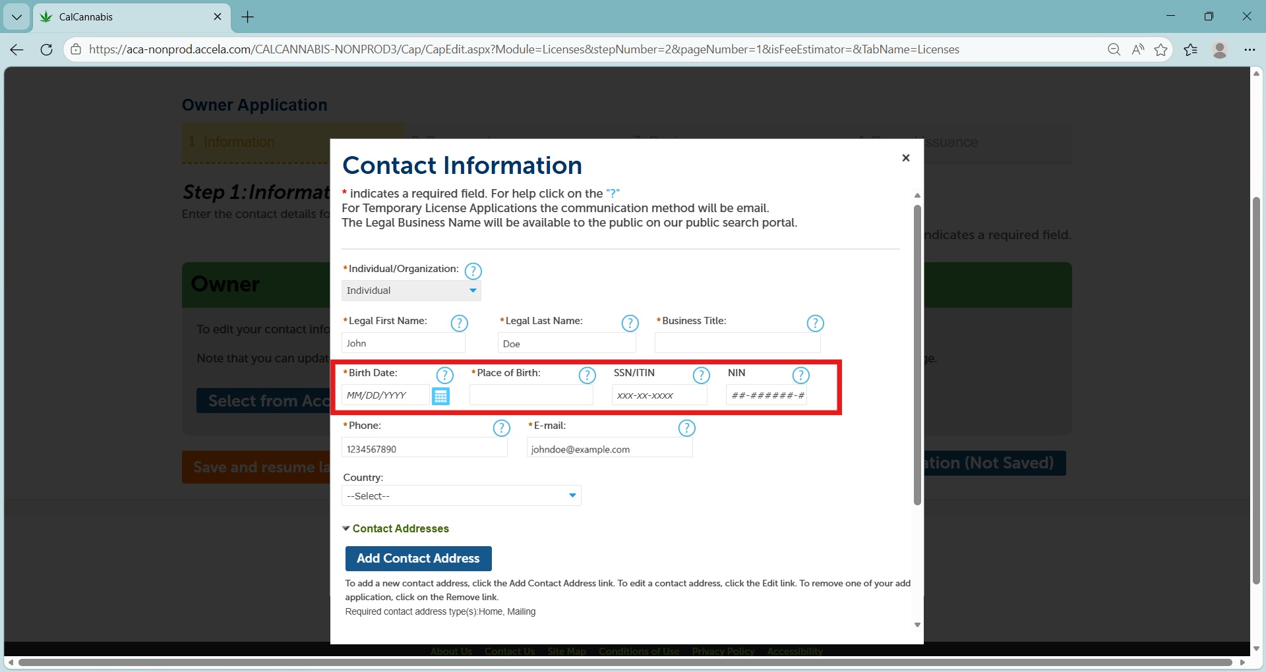
Task: Click the NIN input field
Action: point(766,395)
